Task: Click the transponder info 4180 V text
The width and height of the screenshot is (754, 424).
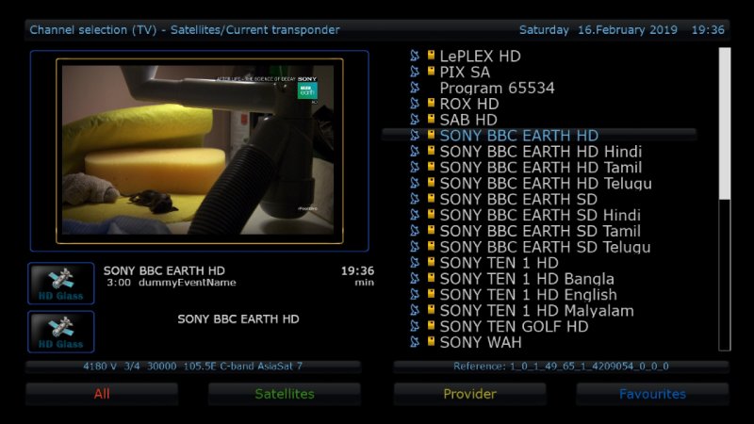Action: pyautogui.click(x=192, y=366)
